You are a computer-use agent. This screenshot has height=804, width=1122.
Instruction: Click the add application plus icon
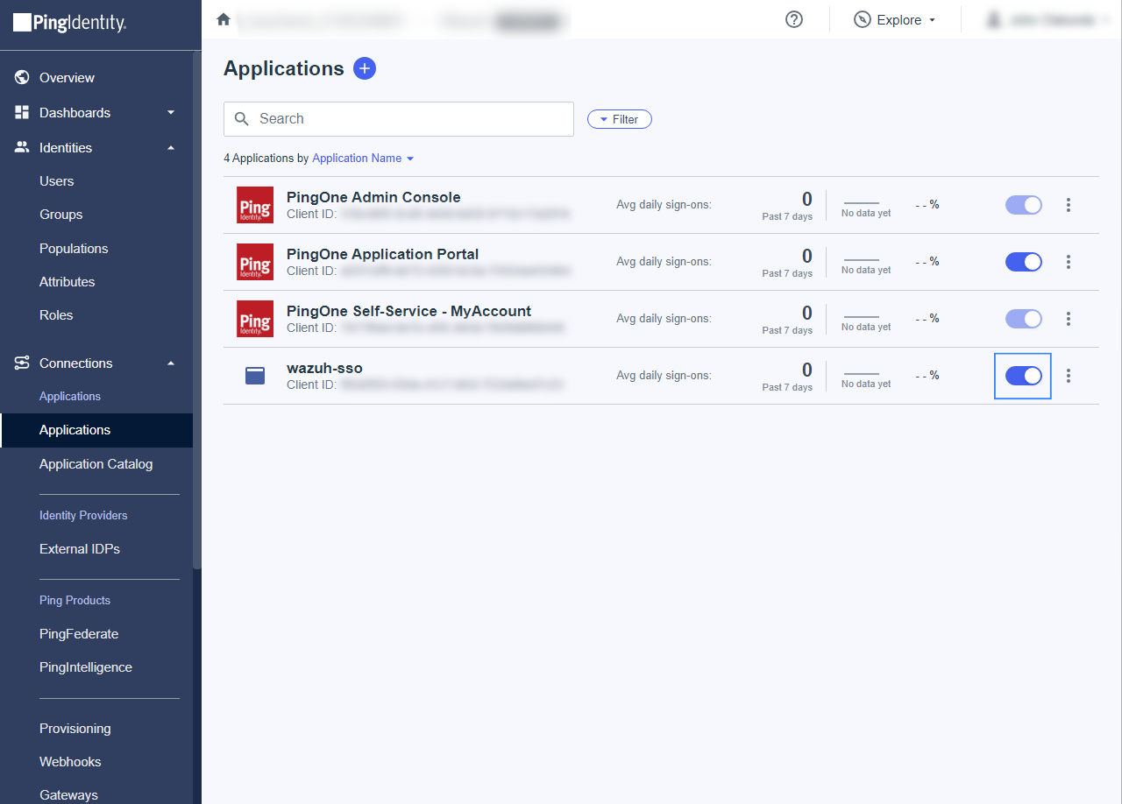pos(365,68)
